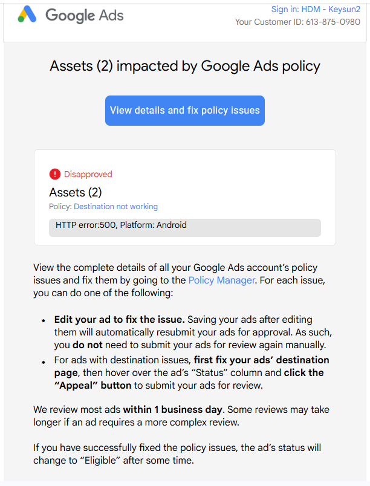Screen dimensions: 370x486
Task: Click View details and fix policy issues button
Action: [x=184, y=111]
